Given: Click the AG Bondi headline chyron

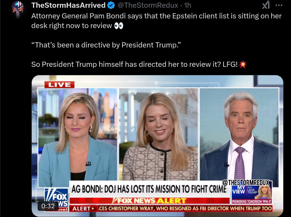Looking at the screenshot, I should (x=149, y=189).
